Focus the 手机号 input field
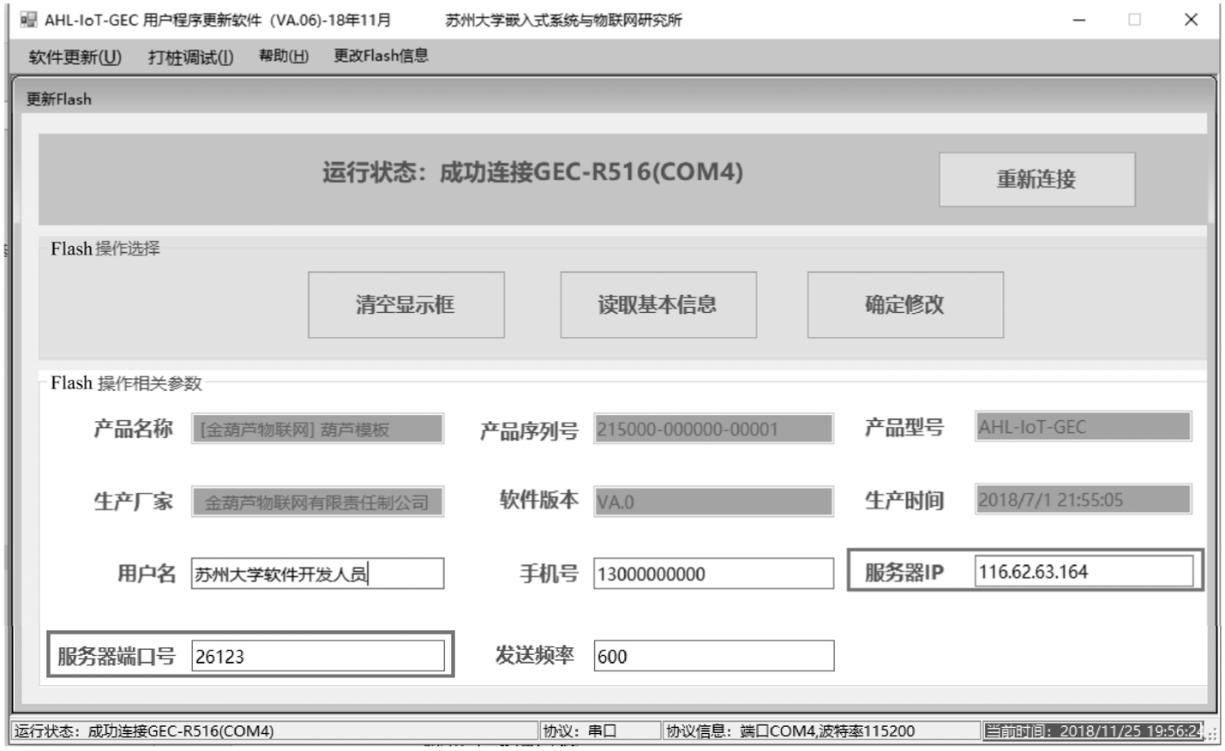Screen dimensions: 1225x751 (712, 574)
